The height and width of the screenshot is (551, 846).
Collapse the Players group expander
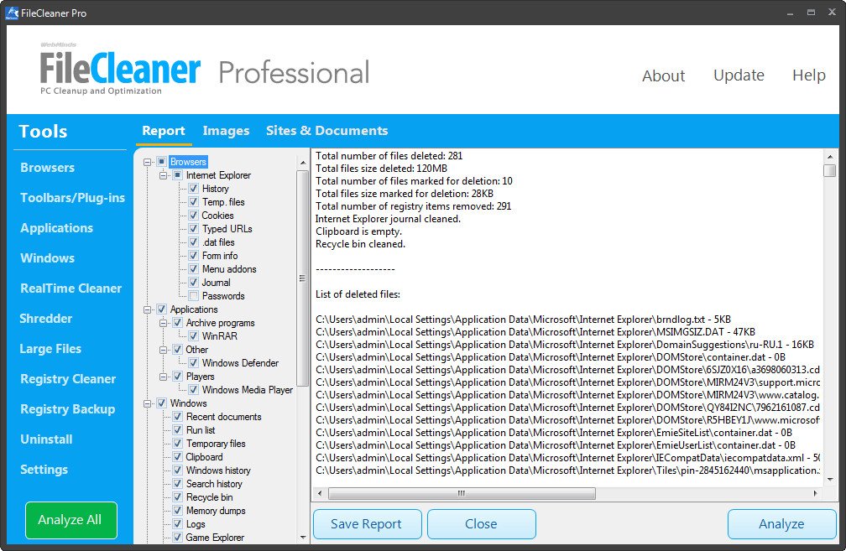[x=165, y=377]
